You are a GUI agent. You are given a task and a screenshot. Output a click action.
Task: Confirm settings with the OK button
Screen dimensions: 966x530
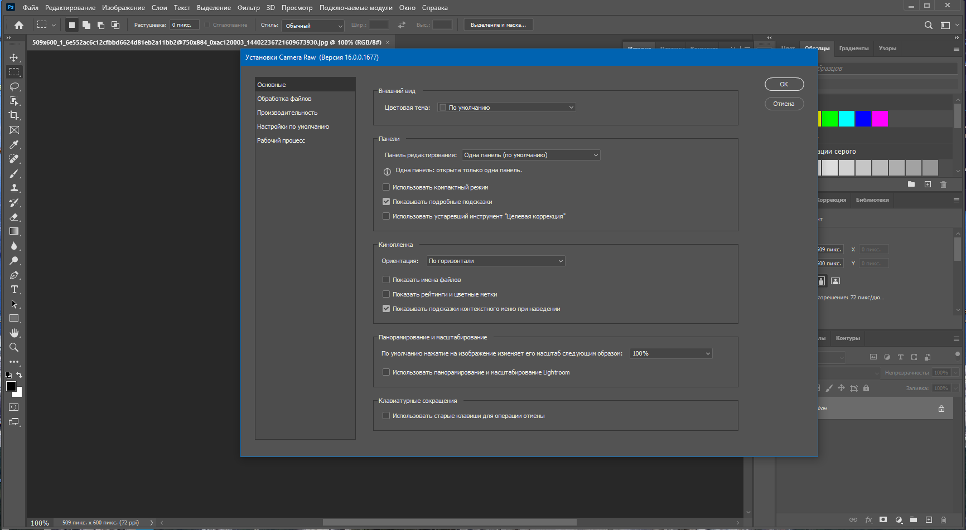784,84
